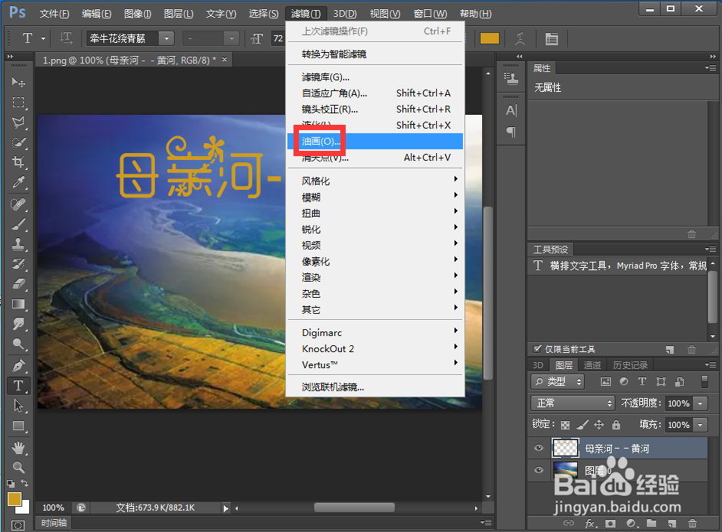Image resolution: width=722 pixels, height=532 pixels.
Task: Open the 图层(L) menu
Action: 179,13
